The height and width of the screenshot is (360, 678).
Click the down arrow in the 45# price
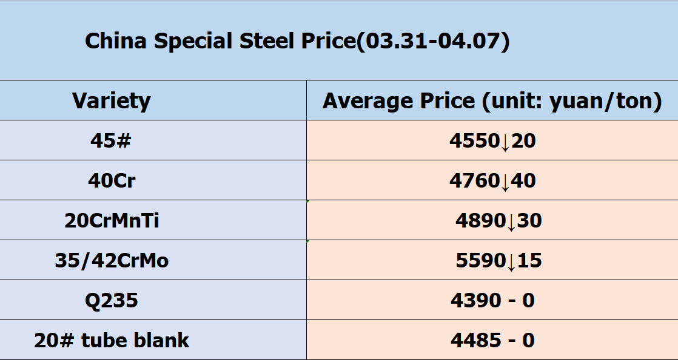click(506, 142)
